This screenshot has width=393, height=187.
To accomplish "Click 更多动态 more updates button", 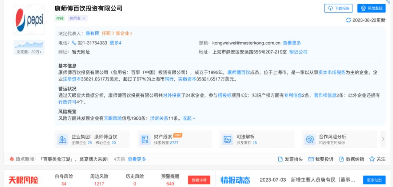I will tap(374, 180).
